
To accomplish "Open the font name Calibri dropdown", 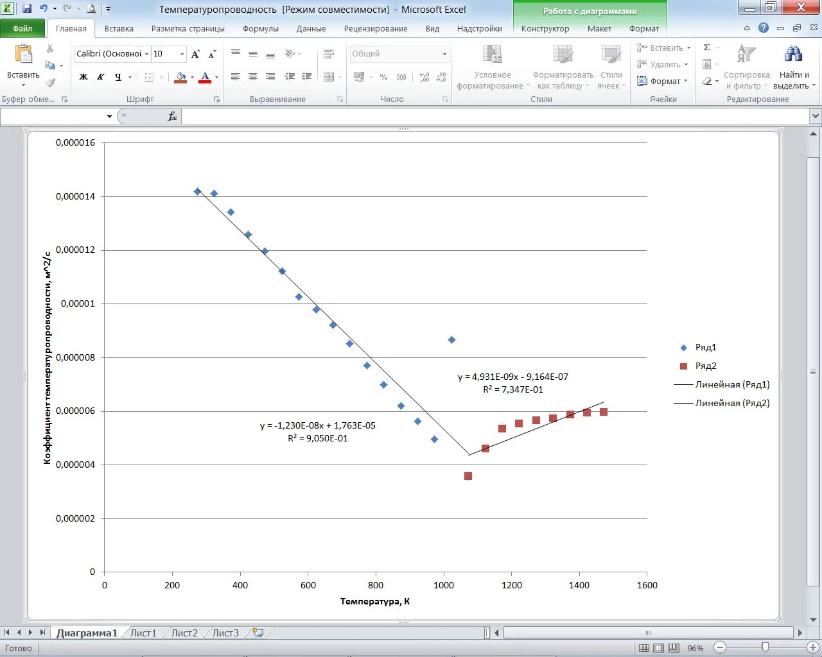I will click(x=146, y=54).
